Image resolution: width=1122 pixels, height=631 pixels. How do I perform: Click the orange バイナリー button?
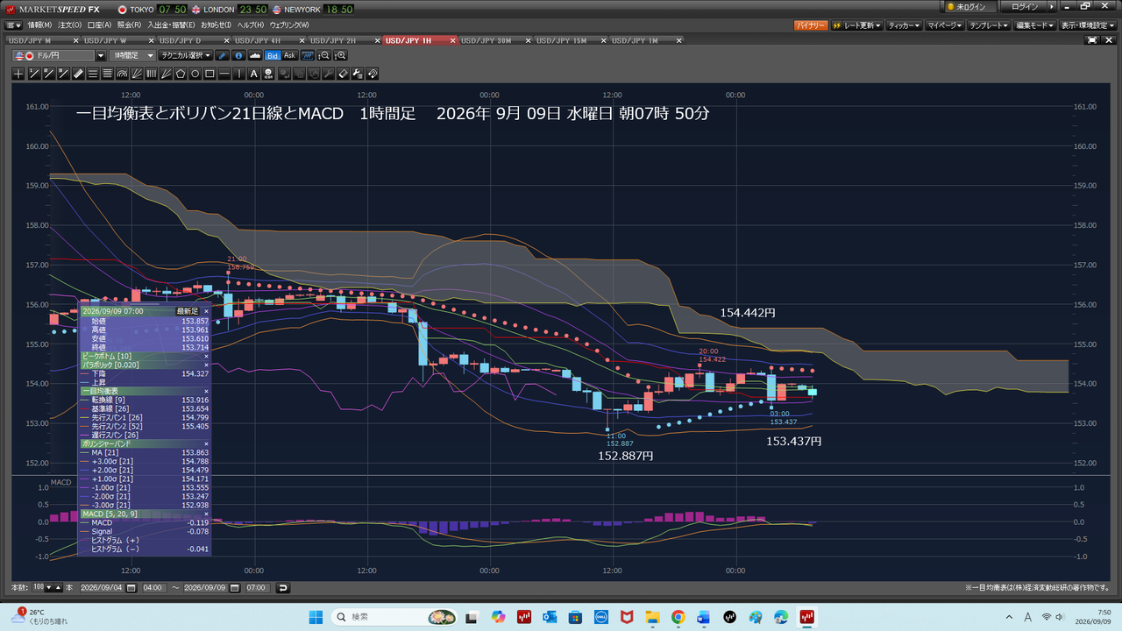pos(811,25)
